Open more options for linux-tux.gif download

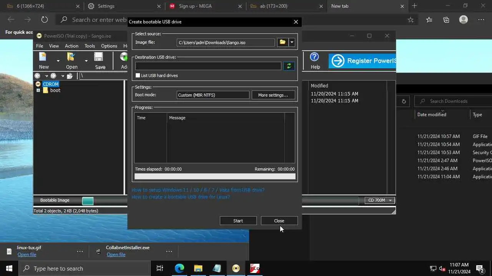80,251
